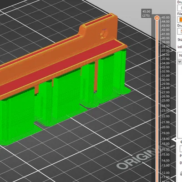This screenshot has height=182, width=182.
Task: Click the 30.00 tick on layer ruler
Action: (165, 80)
